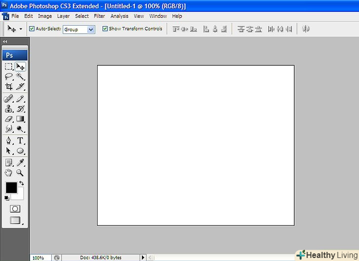
Task: Click Align Top Edges icon
Action: tap(176, 29)
